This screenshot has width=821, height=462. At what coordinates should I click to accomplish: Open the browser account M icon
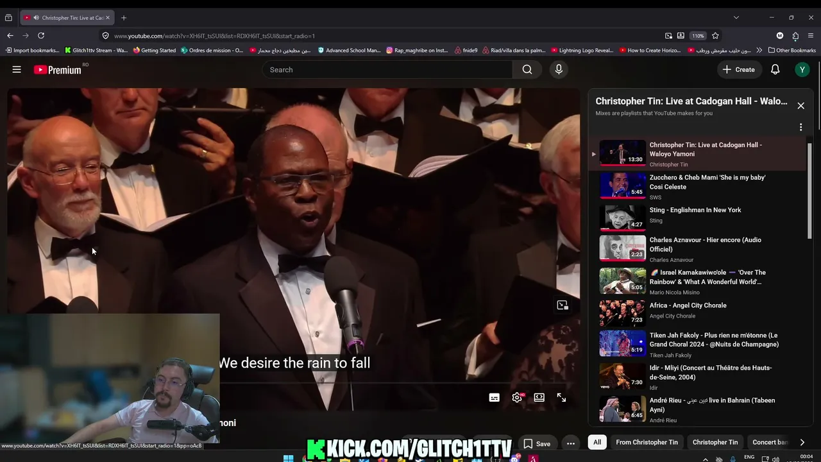[780, 36]
